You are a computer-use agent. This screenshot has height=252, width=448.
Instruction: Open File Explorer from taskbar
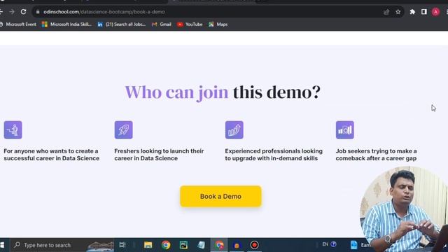tap(148, 245)
